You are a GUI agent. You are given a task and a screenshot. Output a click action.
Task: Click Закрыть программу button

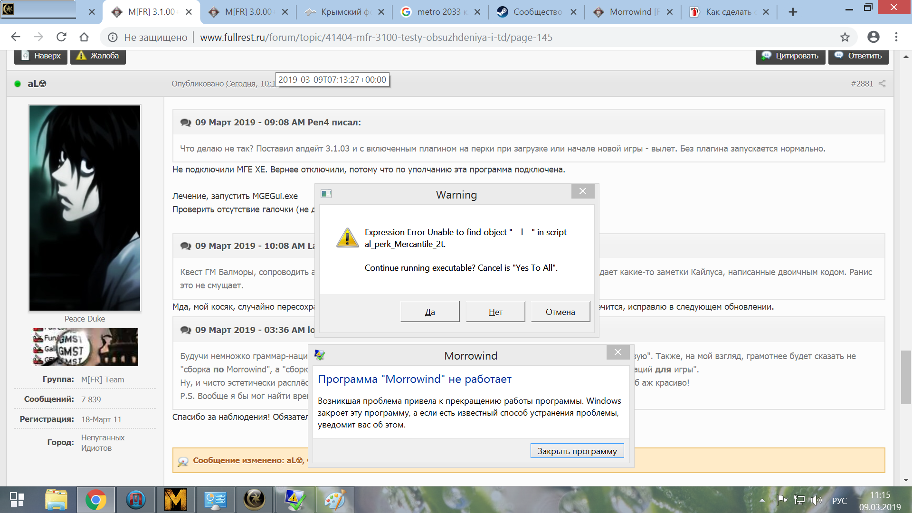577,451
